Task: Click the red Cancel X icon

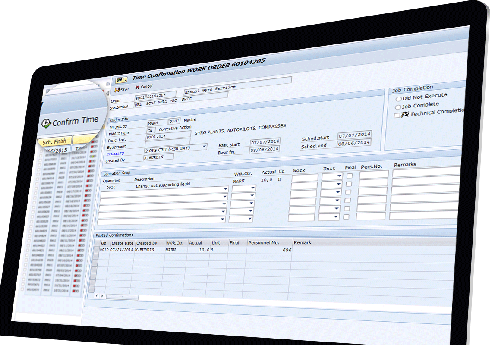Action: (137, 87)
